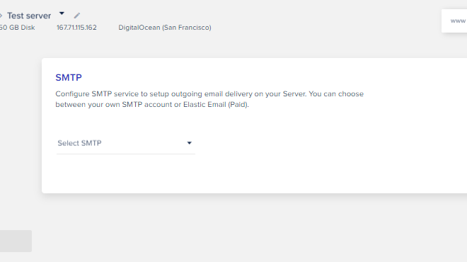
Task: Click the Select SMTP placeholder text
Action: pos(79,143)
